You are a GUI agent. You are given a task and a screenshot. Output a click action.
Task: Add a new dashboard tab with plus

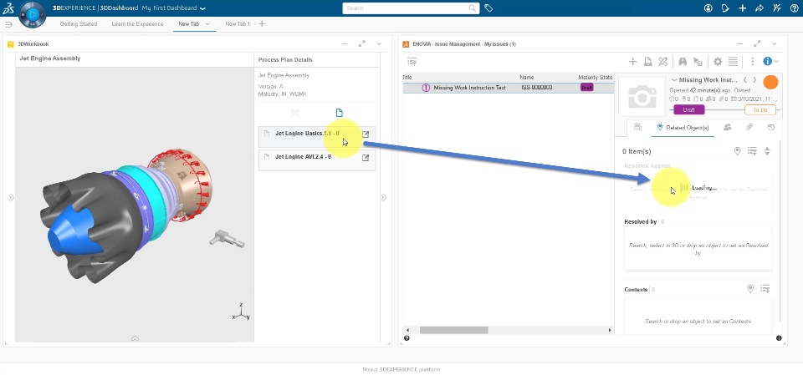click(262, 23)
